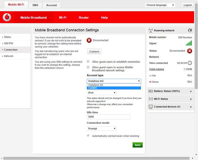Open the Choose language dropdown

coord(160,5)
